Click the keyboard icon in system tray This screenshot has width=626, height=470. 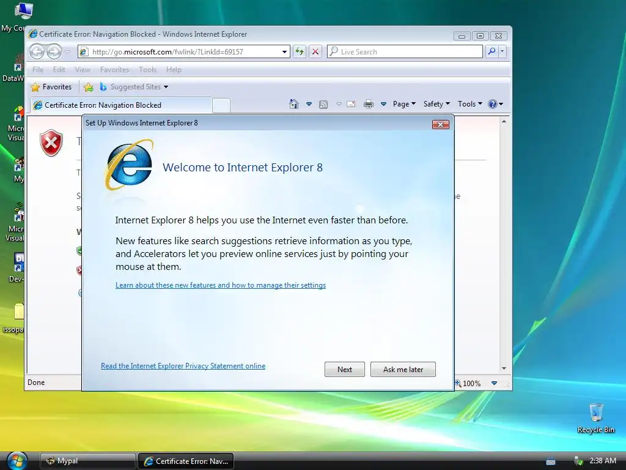tap(551, 461)
